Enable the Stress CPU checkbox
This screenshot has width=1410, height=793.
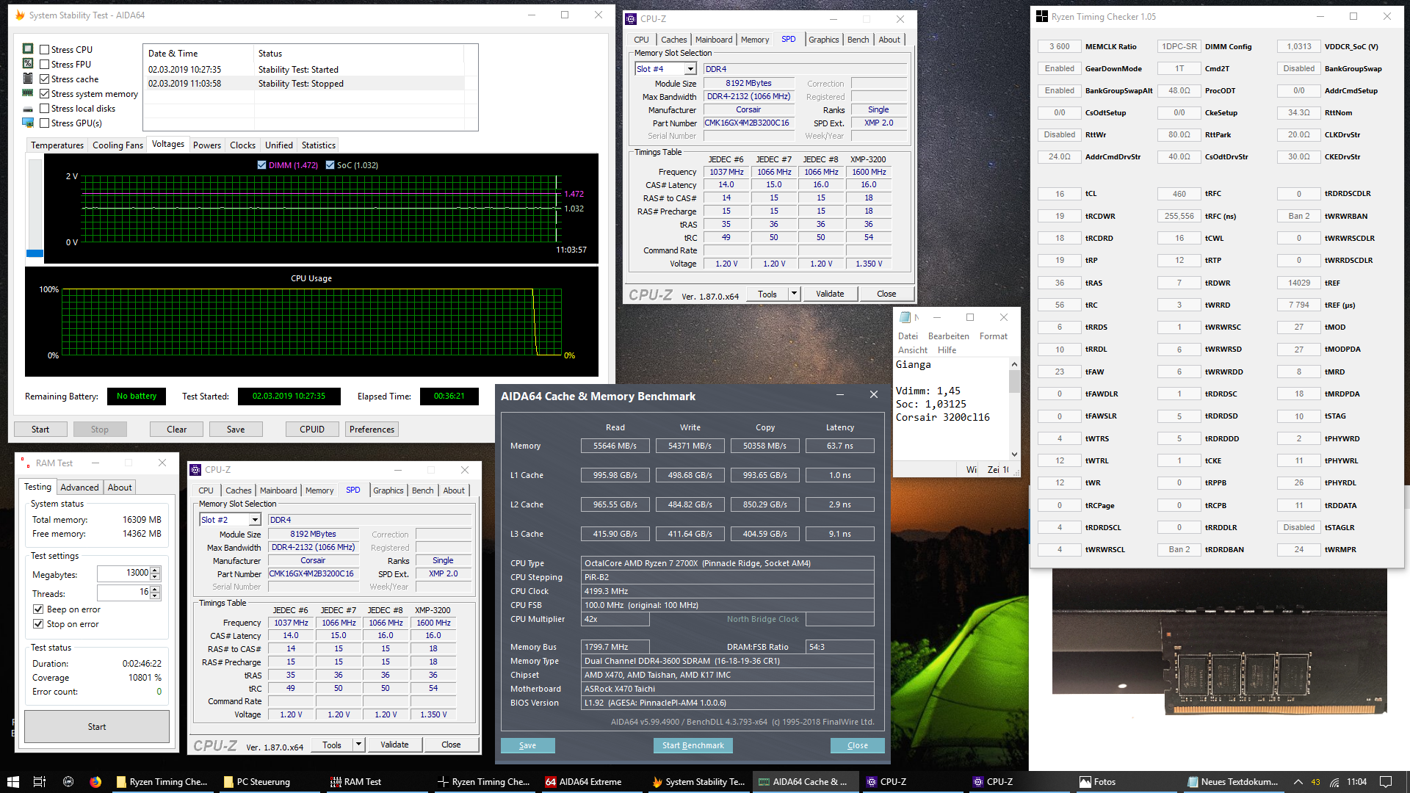(x=45, y=50)
